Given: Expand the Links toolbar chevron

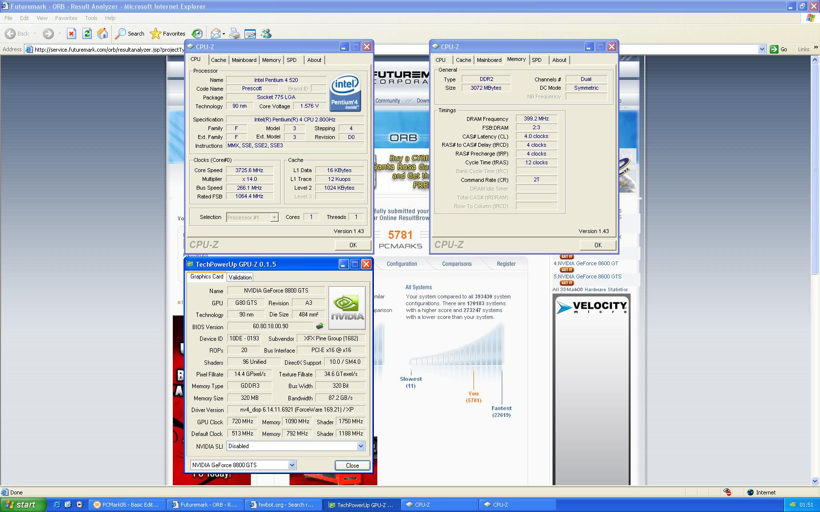Looking at the screenshot, I should pos(815,48).
